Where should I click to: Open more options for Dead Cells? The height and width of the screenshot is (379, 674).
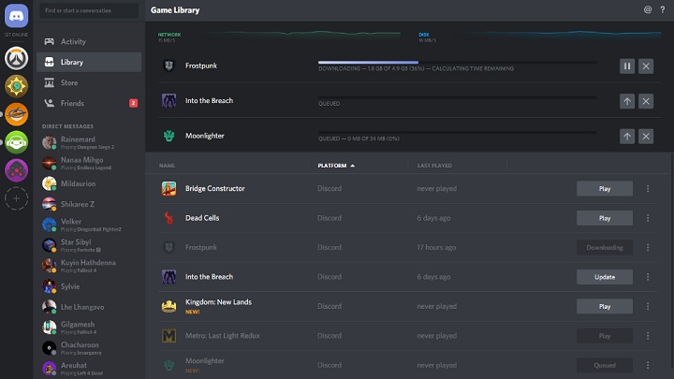(648, 218)
